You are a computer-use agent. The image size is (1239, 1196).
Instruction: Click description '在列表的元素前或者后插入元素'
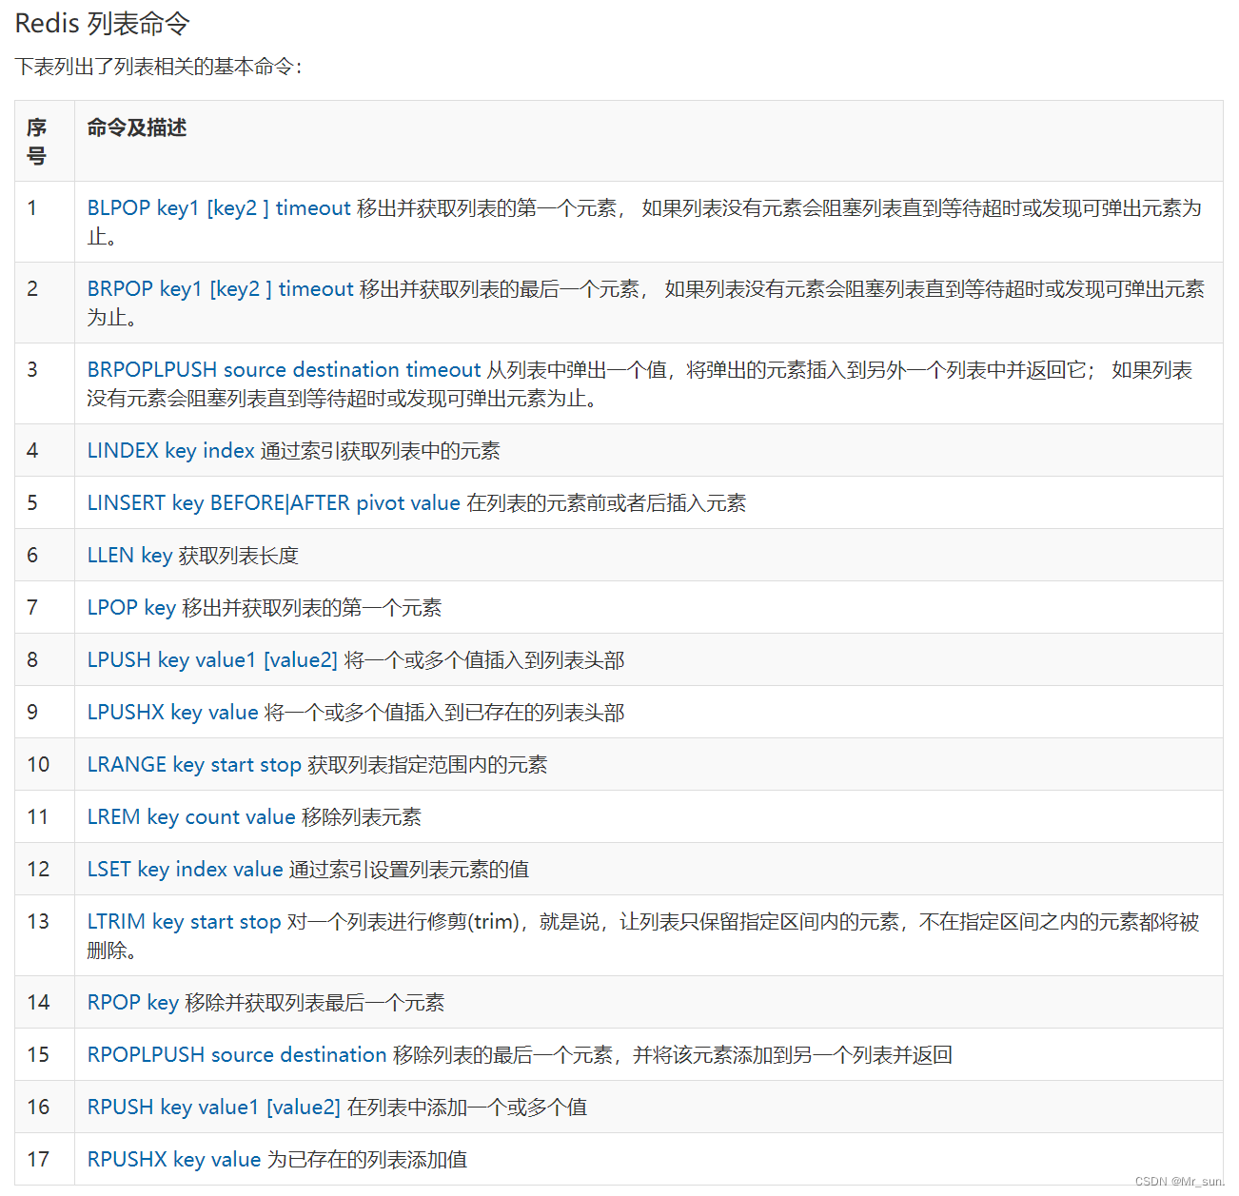pos(606,503)
